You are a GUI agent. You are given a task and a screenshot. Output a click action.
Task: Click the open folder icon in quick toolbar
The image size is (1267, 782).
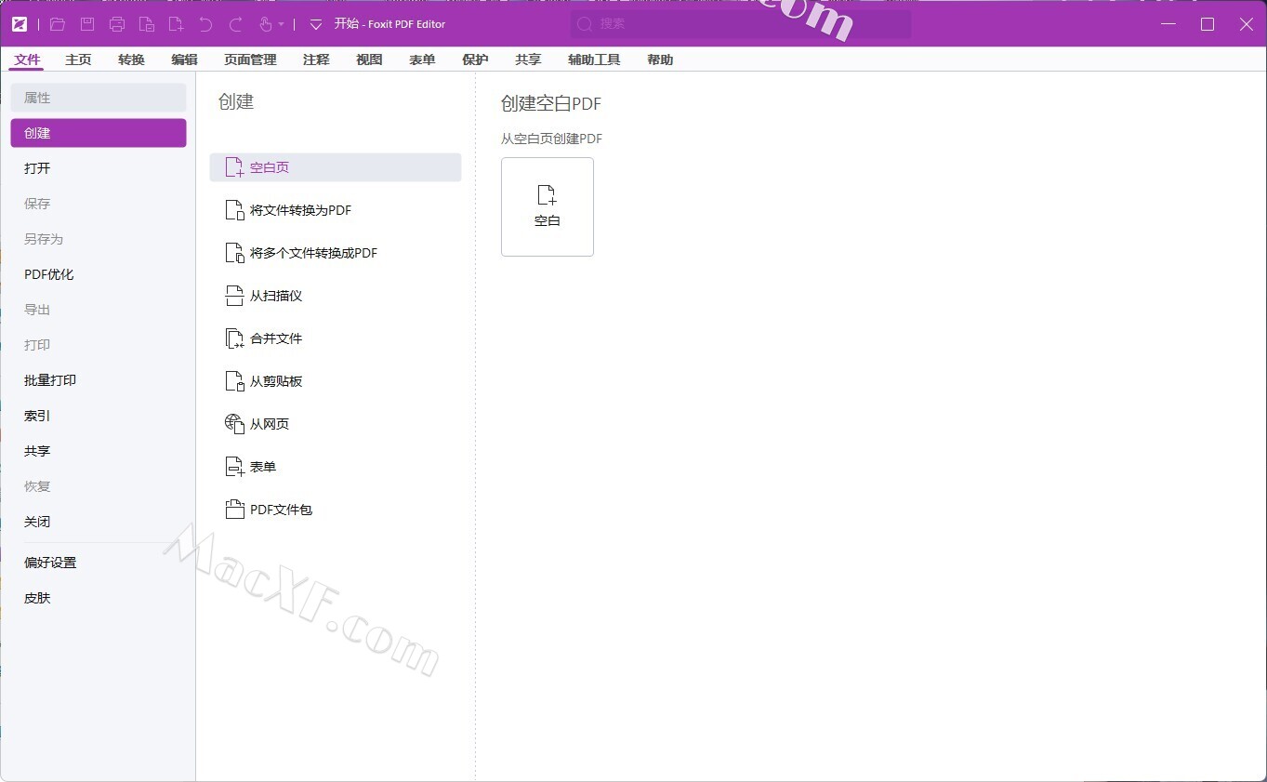pos(58,24)
